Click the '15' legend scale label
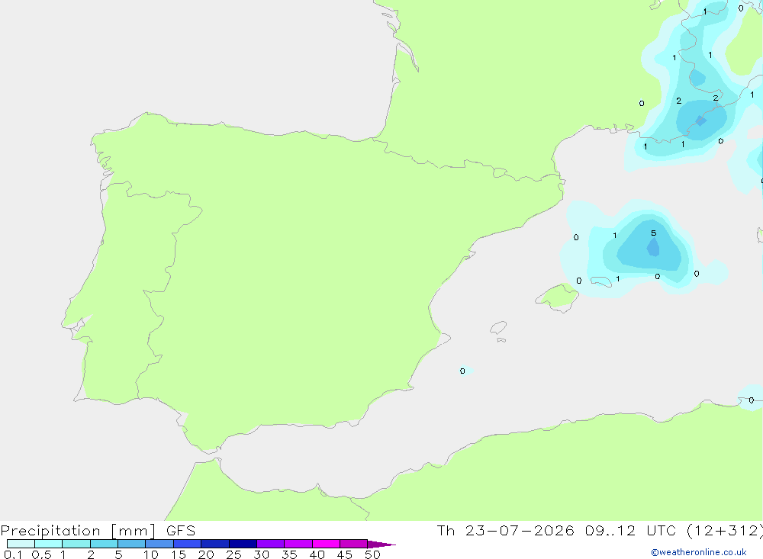Image resolution: width=763 pixels, height=559 pixels. [179, 554]
